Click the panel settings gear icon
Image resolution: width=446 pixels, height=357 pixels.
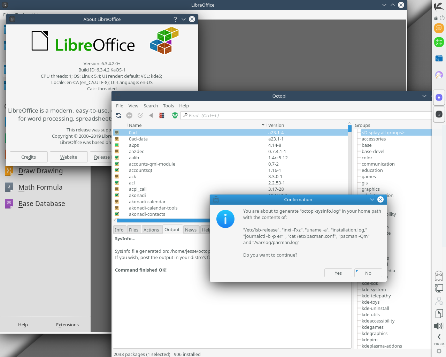click(x=439, y=351)
